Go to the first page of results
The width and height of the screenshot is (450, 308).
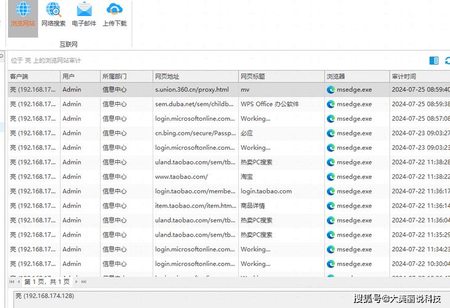(x=12, y=282)
